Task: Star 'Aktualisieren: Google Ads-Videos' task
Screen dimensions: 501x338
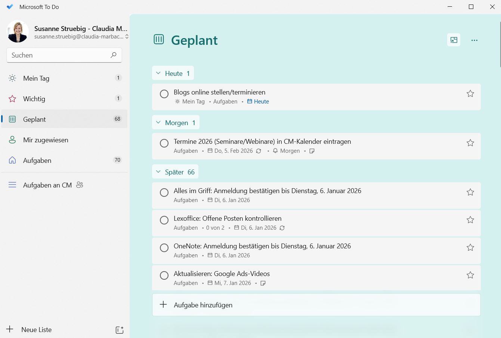Action: (x=470, y=275)
